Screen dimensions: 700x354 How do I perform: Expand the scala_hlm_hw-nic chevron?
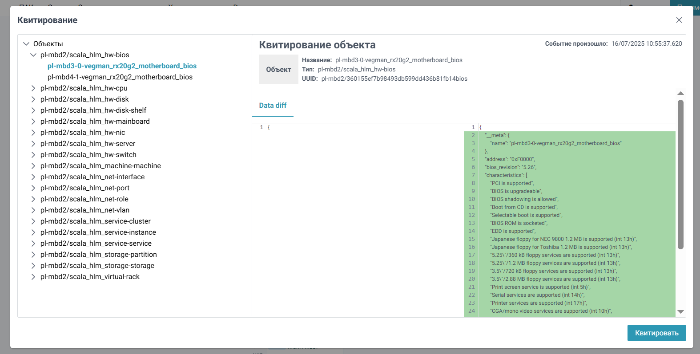tap(33, 133)
